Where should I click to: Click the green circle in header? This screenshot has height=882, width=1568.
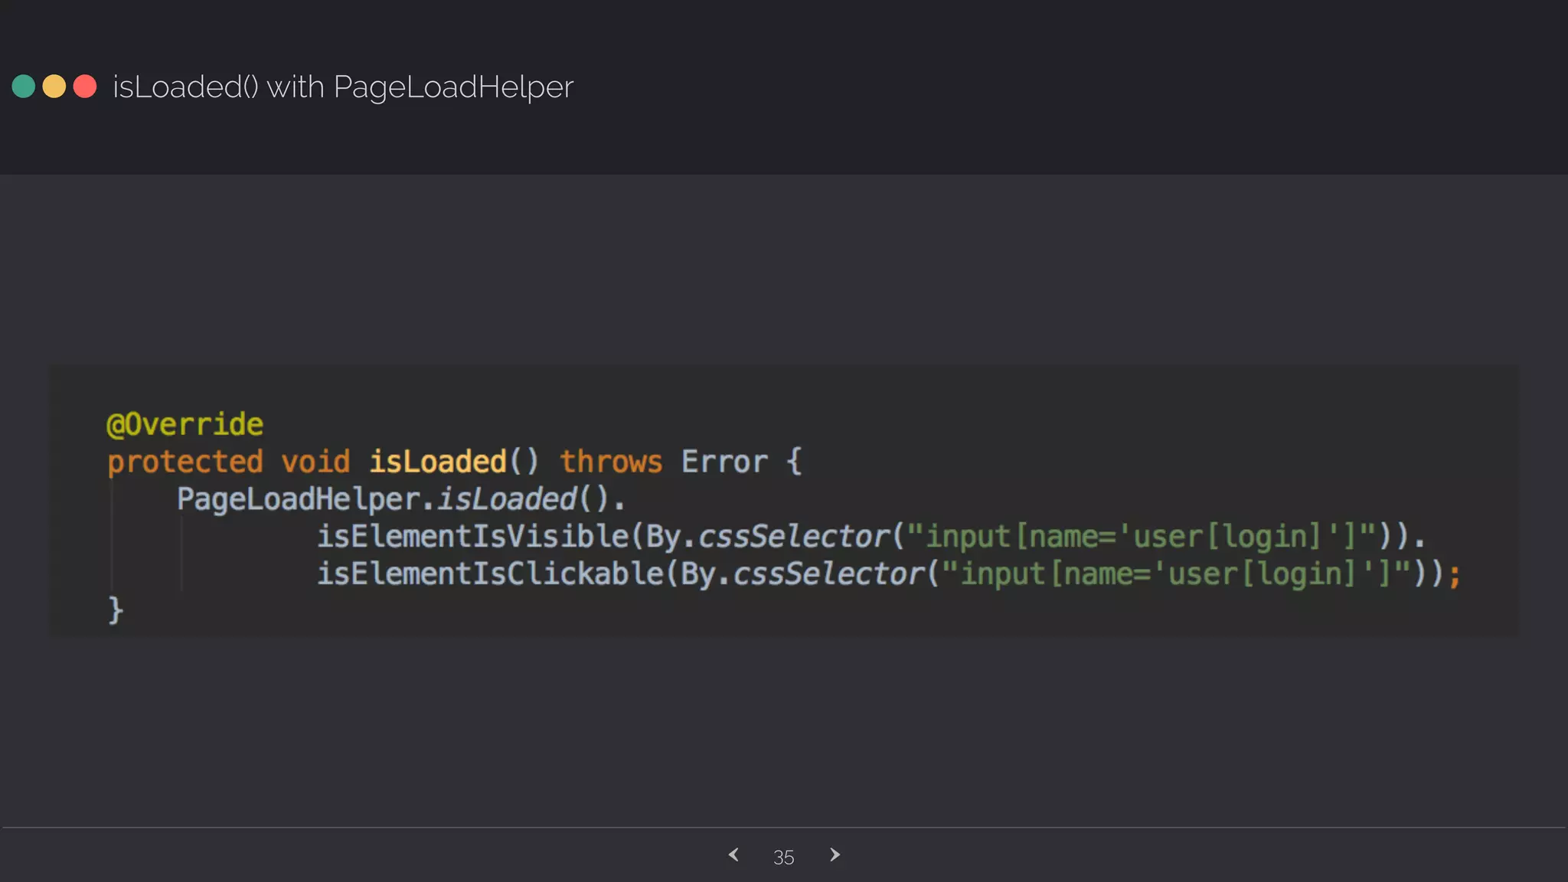click(24, 87)
